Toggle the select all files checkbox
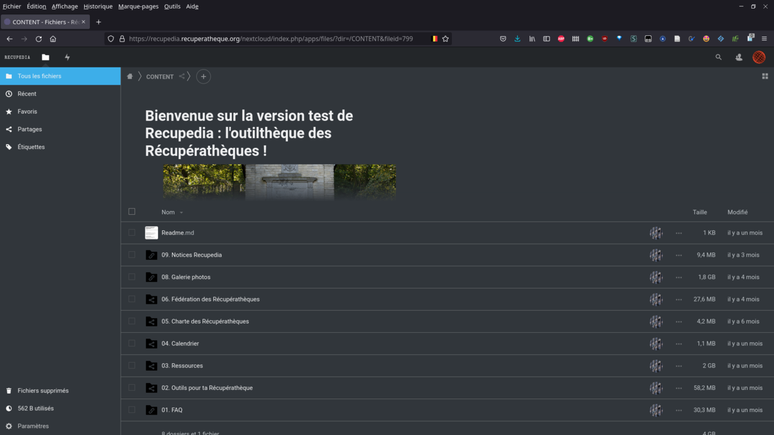Image resolution: width=774 pixels, height=435 pixels. tap(132, 212)
